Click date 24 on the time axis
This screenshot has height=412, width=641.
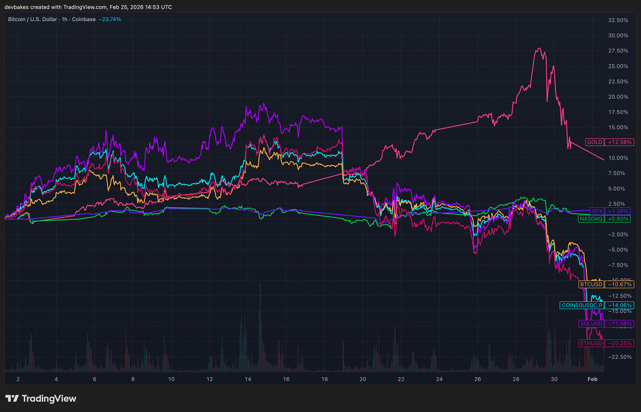[439, 379]
